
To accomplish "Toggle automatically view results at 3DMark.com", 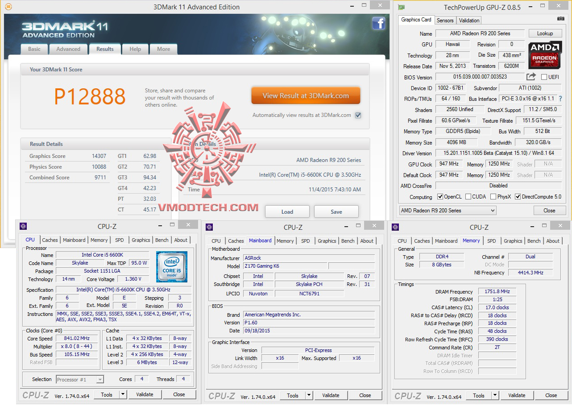I will (x=358, y=115).
